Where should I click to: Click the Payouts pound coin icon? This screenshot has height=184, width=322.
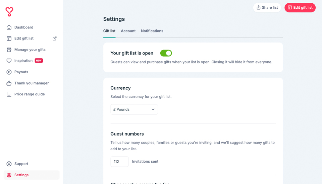coord(9,72)
